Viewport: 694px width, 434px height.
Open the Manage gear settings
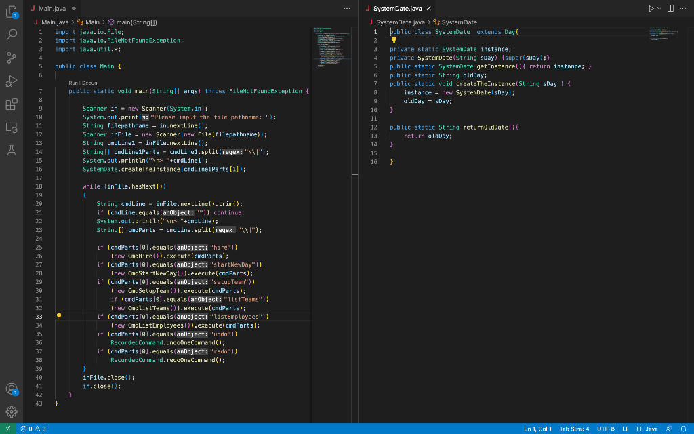[12, 412]
